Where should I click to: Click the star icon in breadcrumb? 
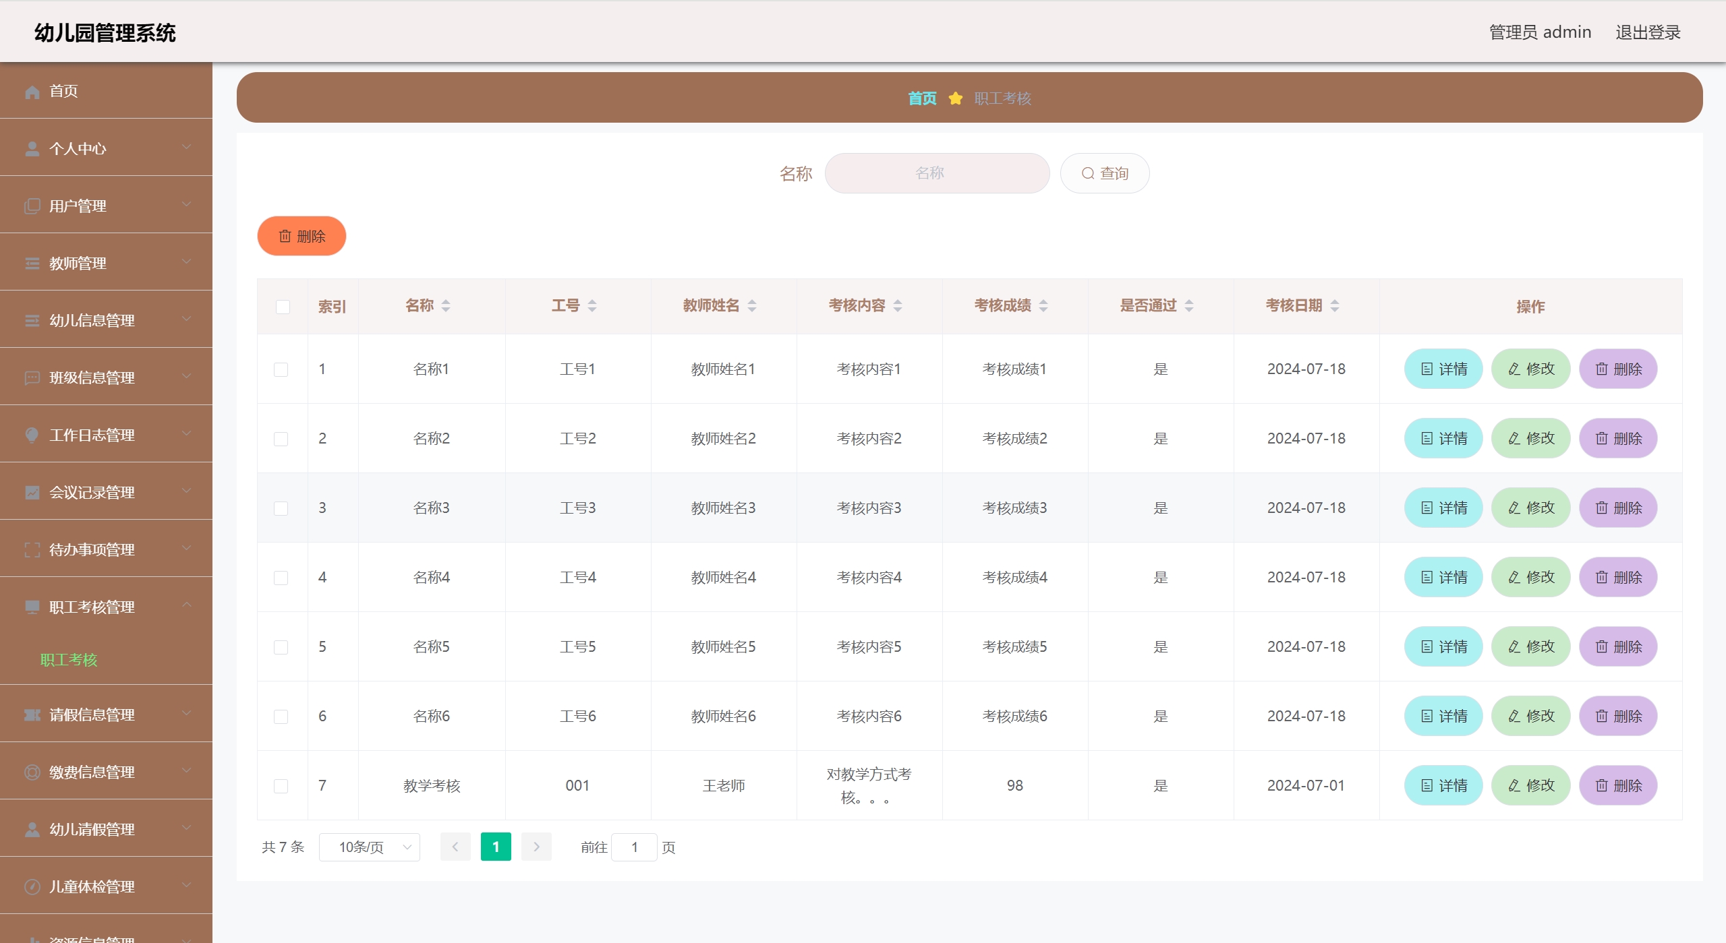955,98
